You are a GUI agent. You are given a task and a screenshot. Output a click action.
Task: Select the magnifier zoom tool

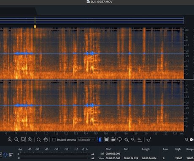tap(39, 140)
